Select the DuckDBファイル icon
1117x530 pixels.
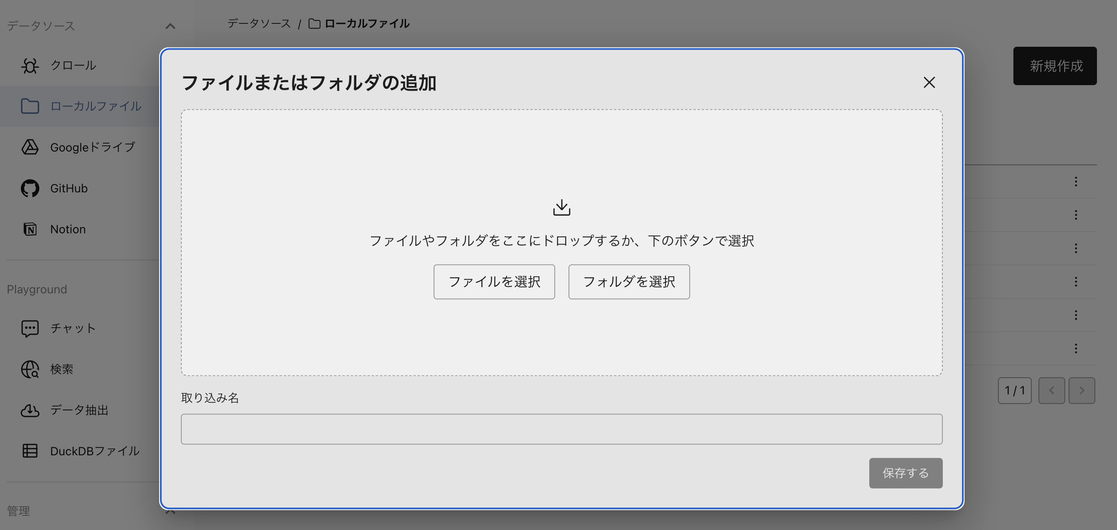click(30, 451)
